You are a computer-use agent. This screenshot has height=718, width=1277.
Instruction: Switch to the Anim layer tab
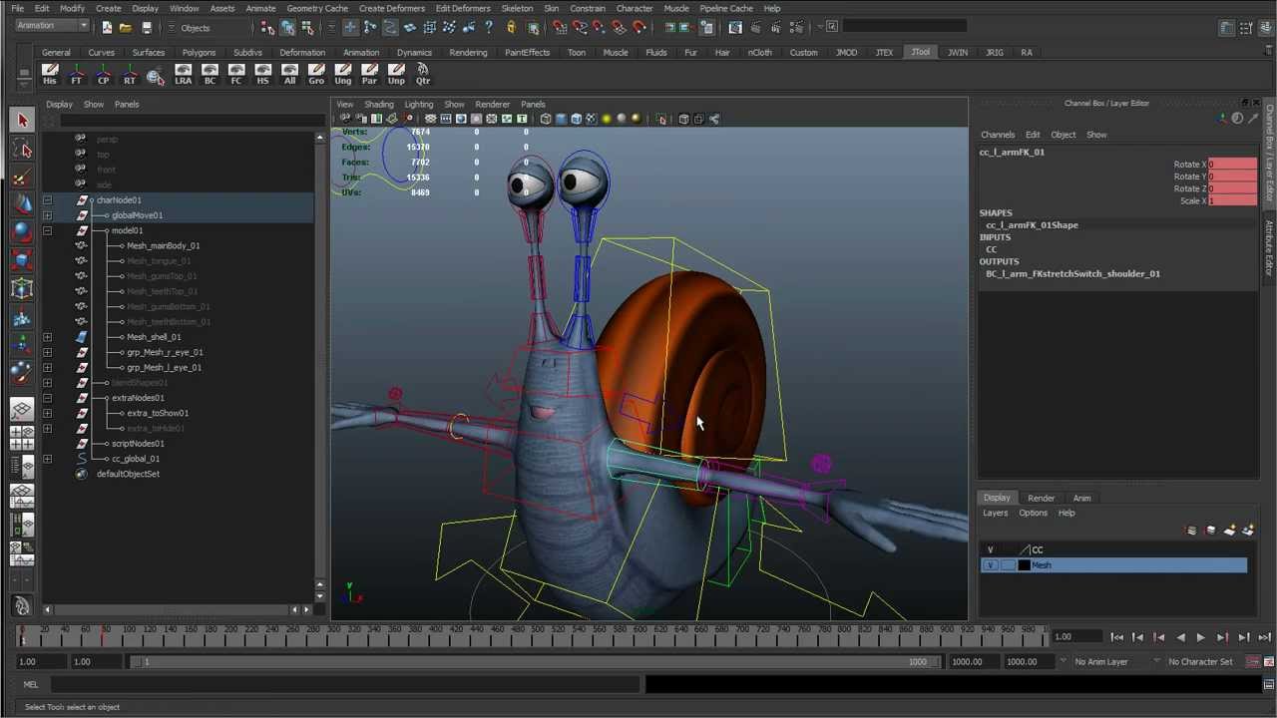click(1081, 498)
